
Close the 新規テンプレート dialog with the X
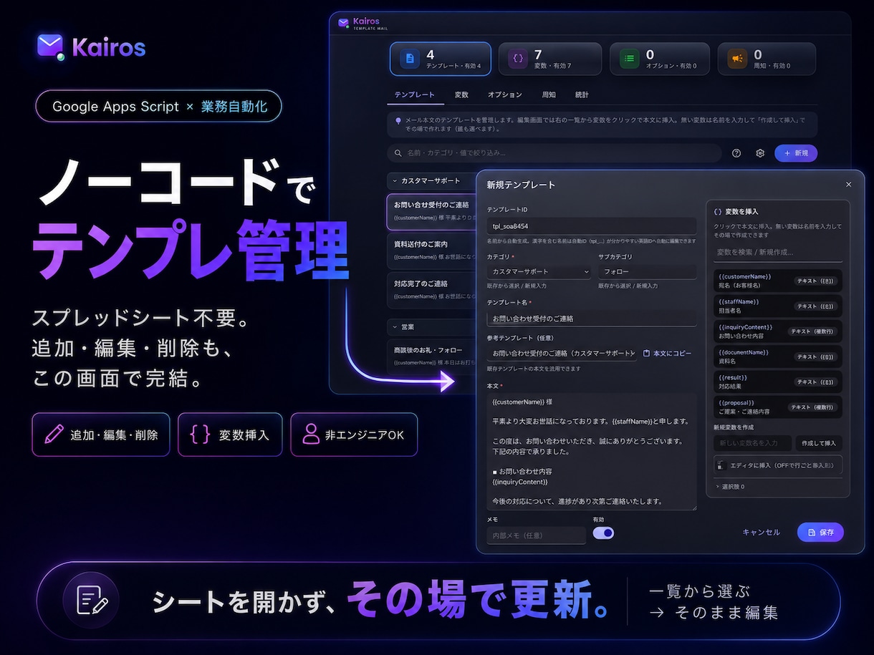[x=849, y=185]
